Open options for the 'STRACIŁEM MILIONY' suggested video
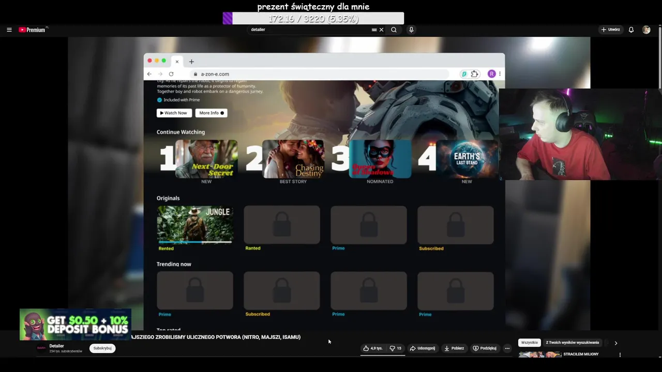This screenshot has width=662, height=372. 620,355
